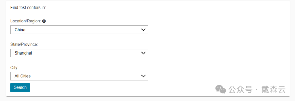Click the 戴森云 name in the watermark
295x101 pixels.
(273, 89)
